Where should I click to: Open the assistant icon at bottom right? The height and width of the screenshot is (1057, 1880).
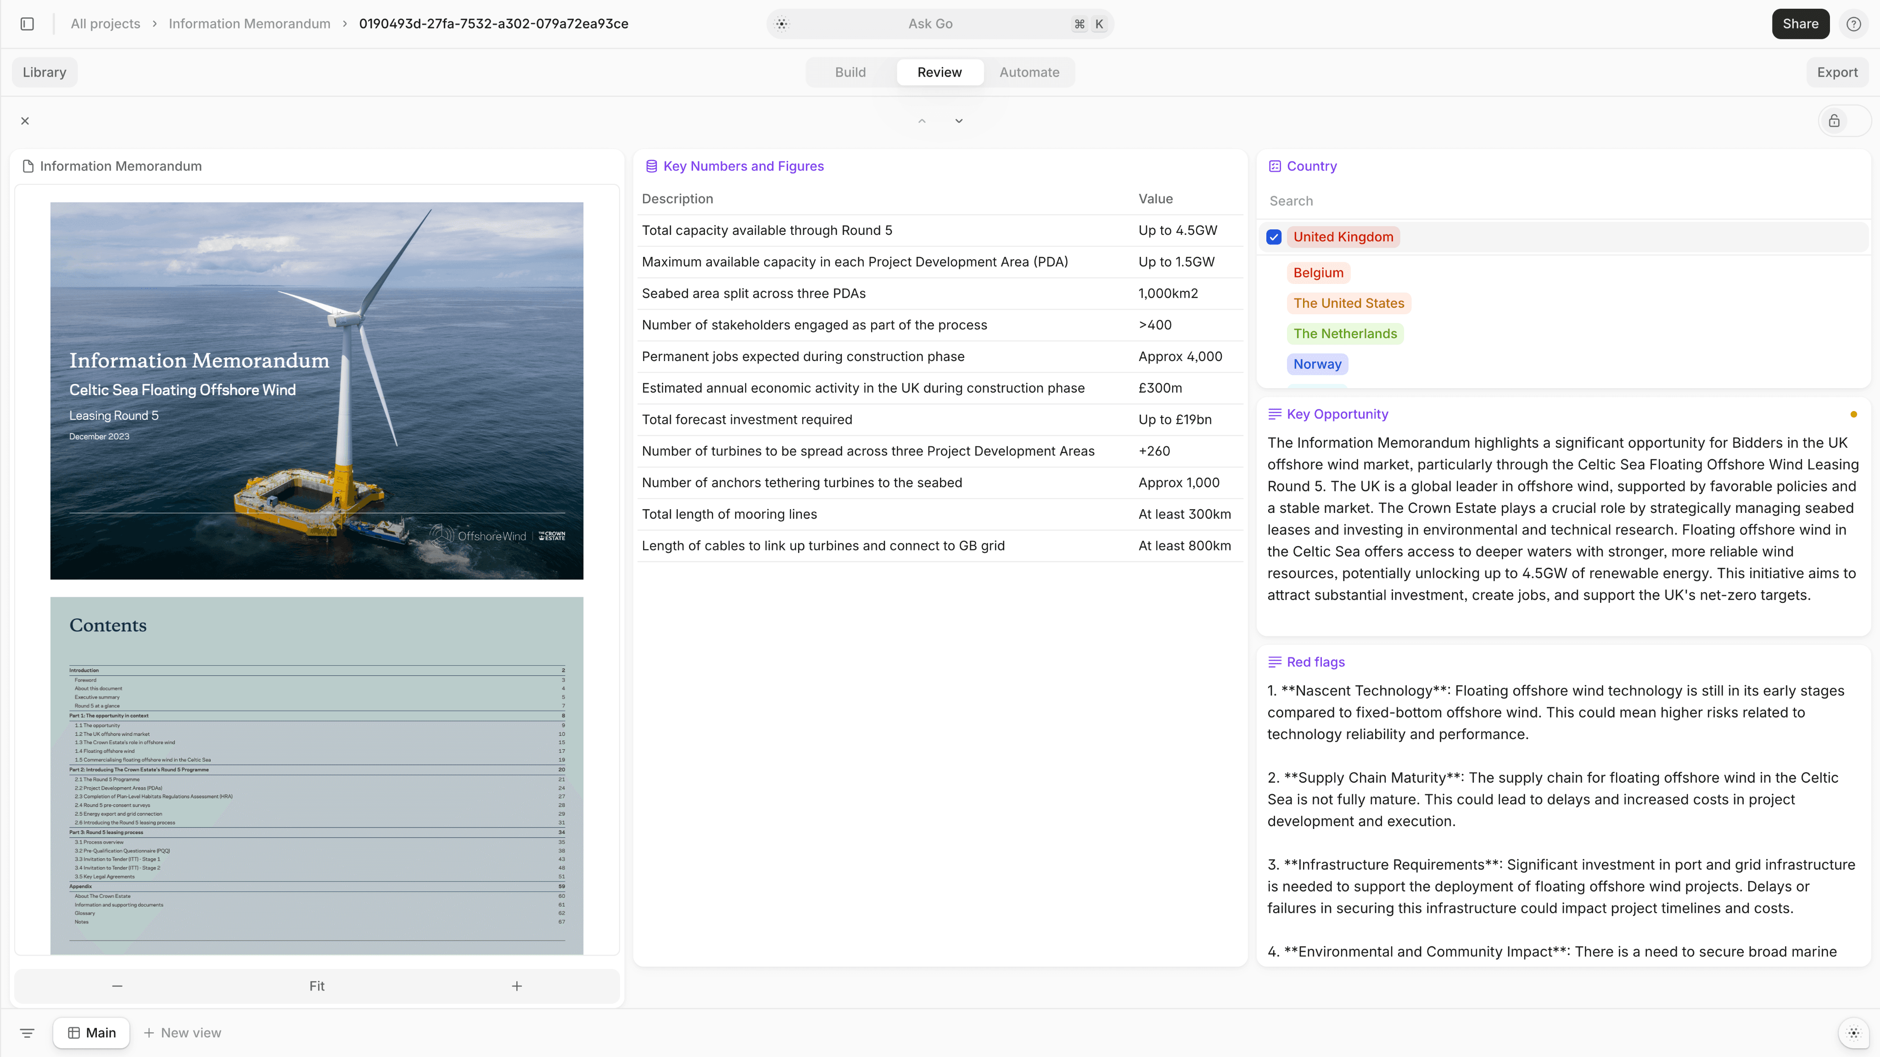(1854, 1033)
